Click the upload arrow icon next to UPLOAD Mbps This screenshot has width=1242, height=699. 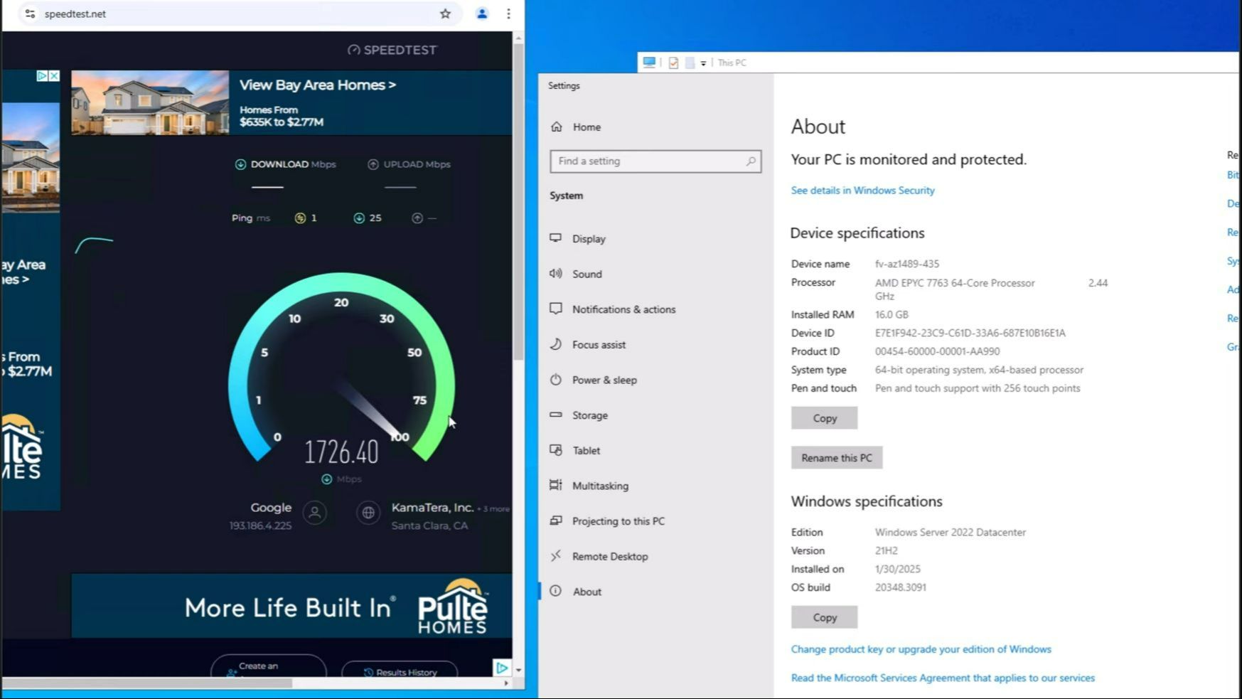click(x=373, y=164)
